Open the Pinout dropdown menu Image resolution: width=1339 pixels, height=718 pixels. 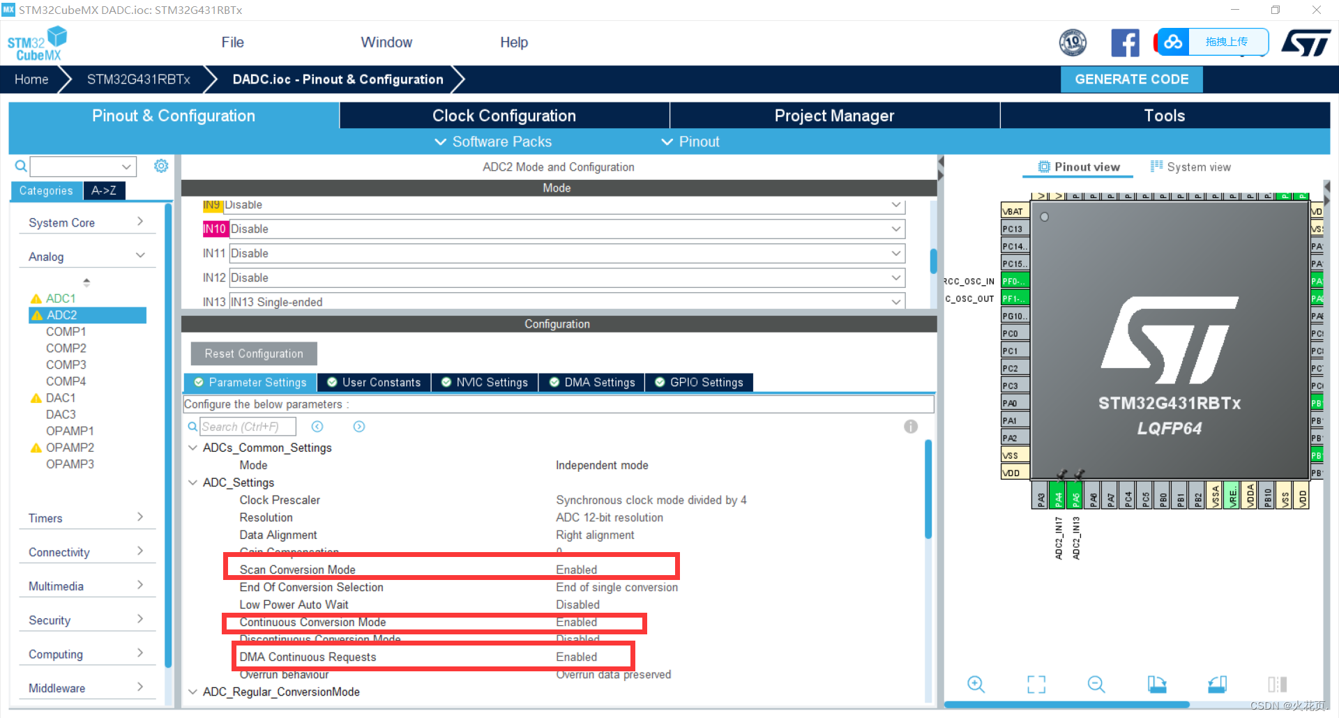[690, 142]
